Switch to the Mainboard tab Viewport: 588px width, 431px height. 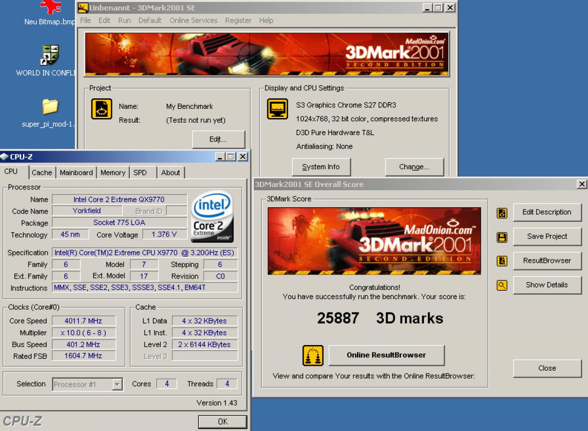click(76, 173)
